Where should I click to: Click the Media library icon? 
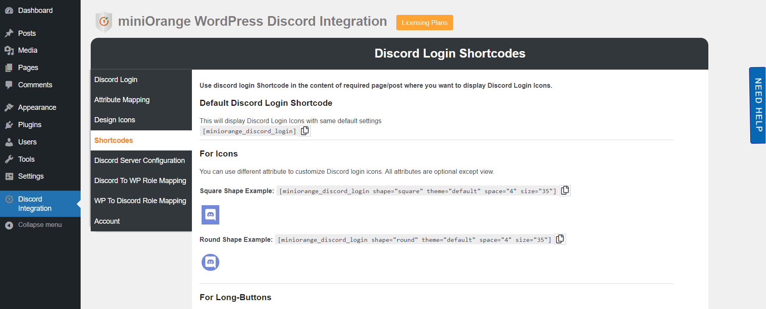9,50
